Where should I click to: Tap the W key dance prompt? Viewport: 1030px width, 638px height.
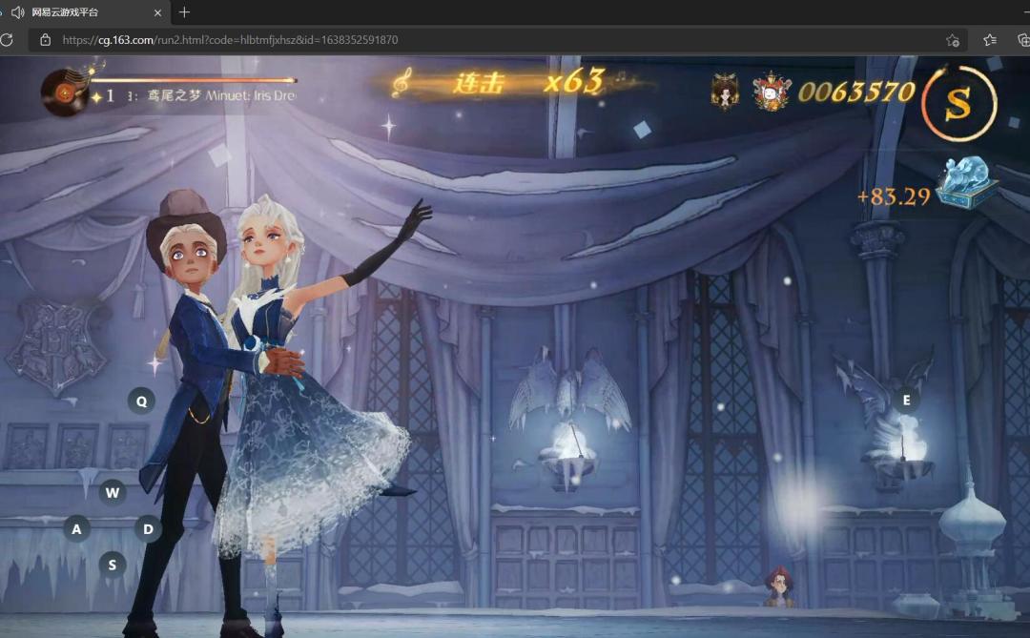pyautogui.click(x=113, y=492)
